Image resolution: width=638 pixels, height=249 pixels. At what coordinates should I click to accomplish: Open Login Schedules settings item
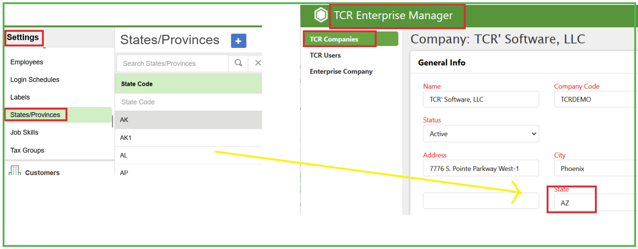tap(35, 80)
